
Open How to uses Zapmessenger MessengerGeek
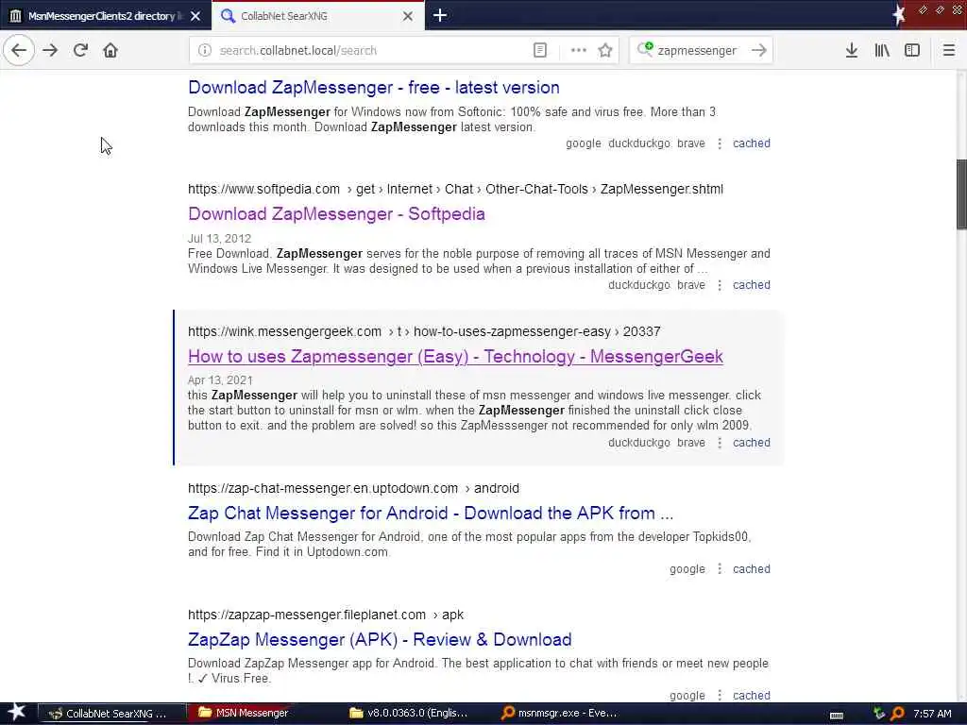(455, 356)
